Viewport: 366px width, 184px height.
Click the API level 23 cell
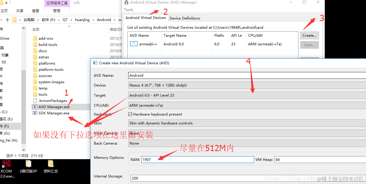pyautogui.click(x=233, y=44)
